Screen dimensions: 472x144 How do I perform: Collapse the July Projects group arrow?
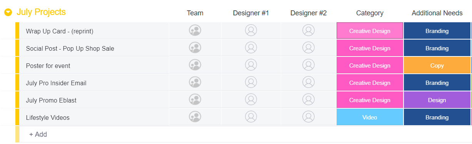(8, 13)
